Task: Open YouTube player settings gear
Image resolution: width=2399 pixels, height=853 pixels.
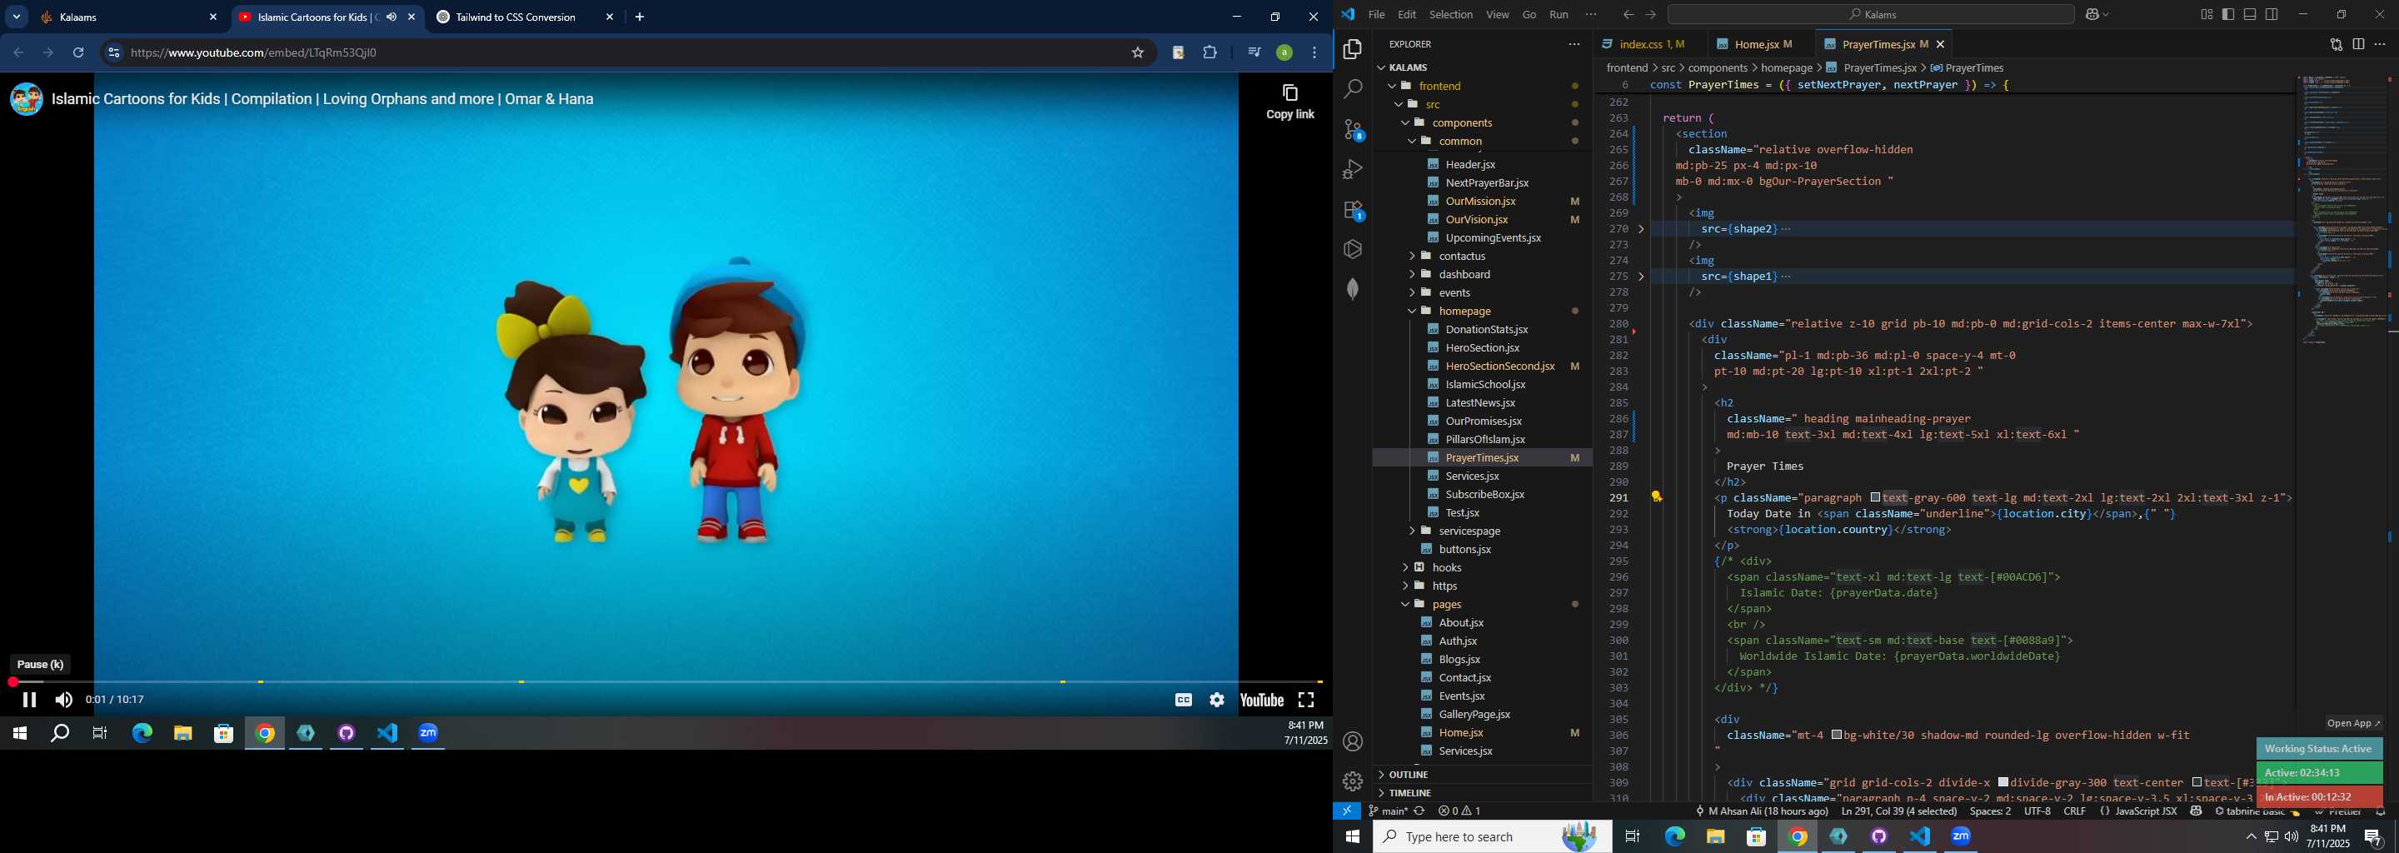Action: [1217, 701]
